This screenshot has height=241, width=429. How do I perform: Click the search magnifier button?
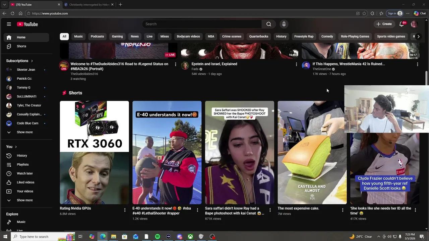click(x=269, y=24)
